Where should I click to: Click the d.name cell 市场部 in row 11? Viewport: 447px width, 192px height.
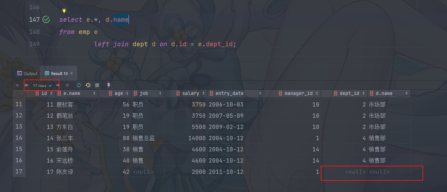(377, 104)
